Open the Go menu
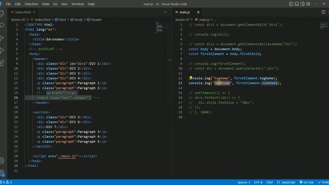The height and width of the screenshot is (185, 329). click(x=55, y=4)
